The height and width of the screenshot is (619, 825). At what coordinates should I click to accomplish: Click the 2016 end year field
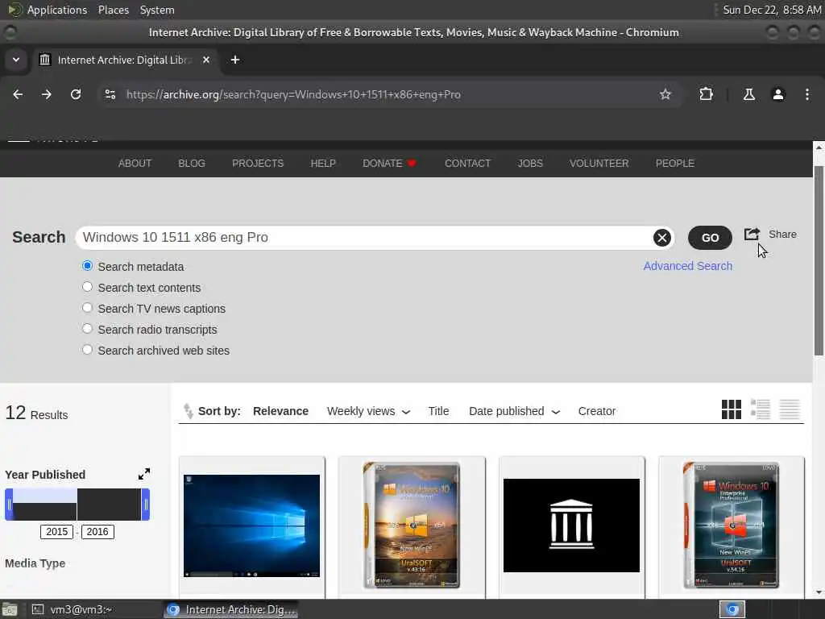tap(97, 532)
